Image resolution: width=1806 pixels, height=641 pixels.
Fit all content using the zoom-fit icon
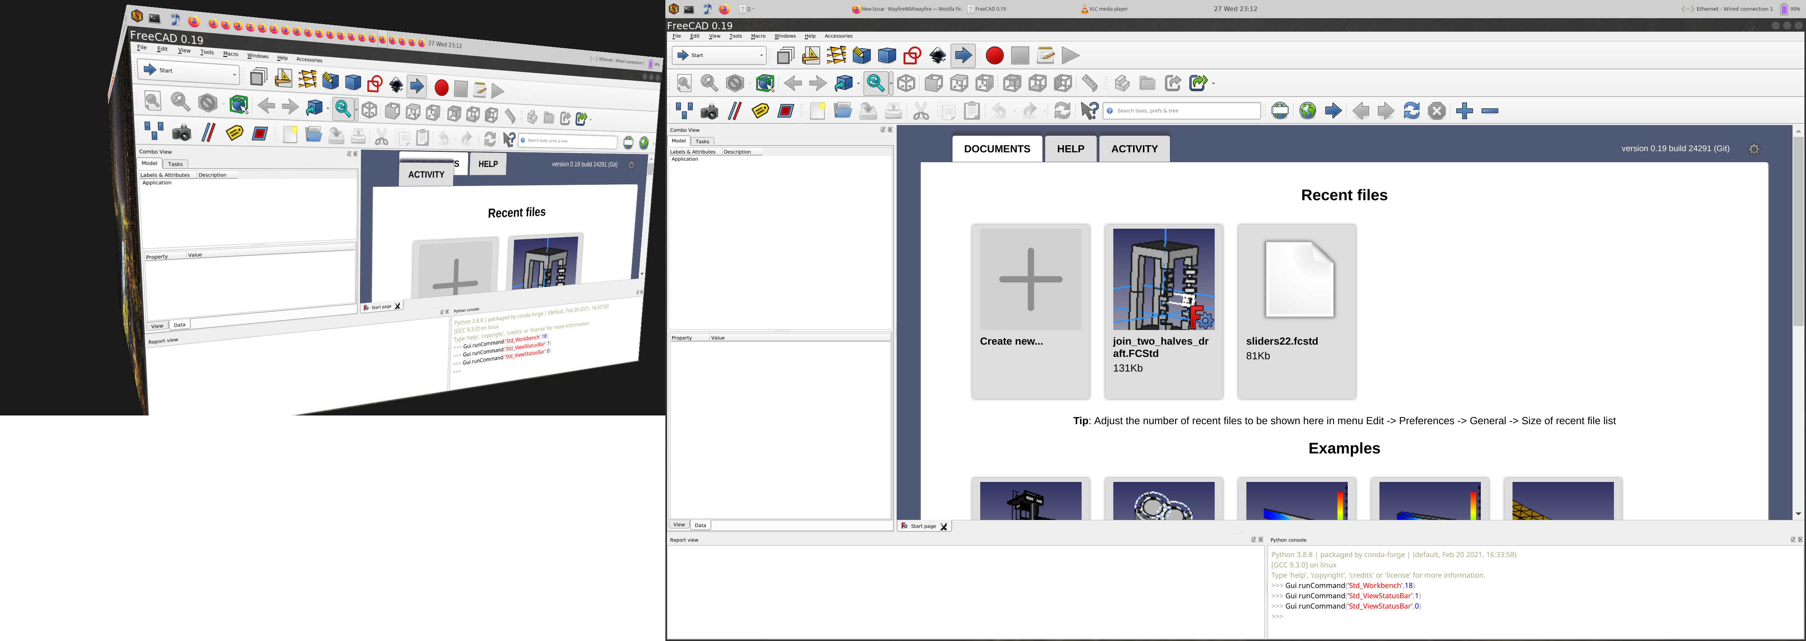point(684,83)
